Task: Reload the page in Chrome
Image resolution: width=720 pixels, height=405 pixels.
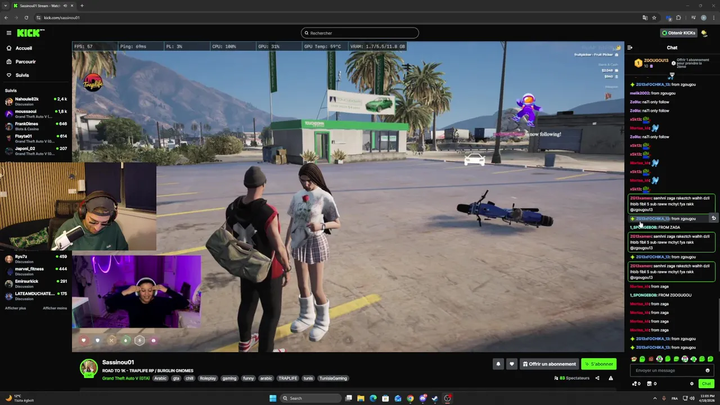Action: point(26,17)
